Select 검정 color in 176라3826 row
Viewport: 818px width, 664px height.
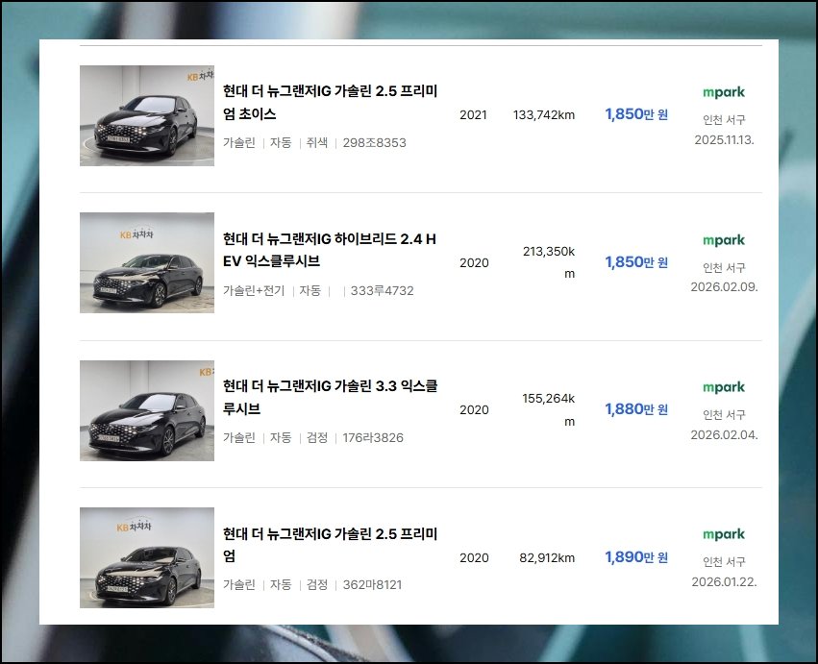click(316, 437)
